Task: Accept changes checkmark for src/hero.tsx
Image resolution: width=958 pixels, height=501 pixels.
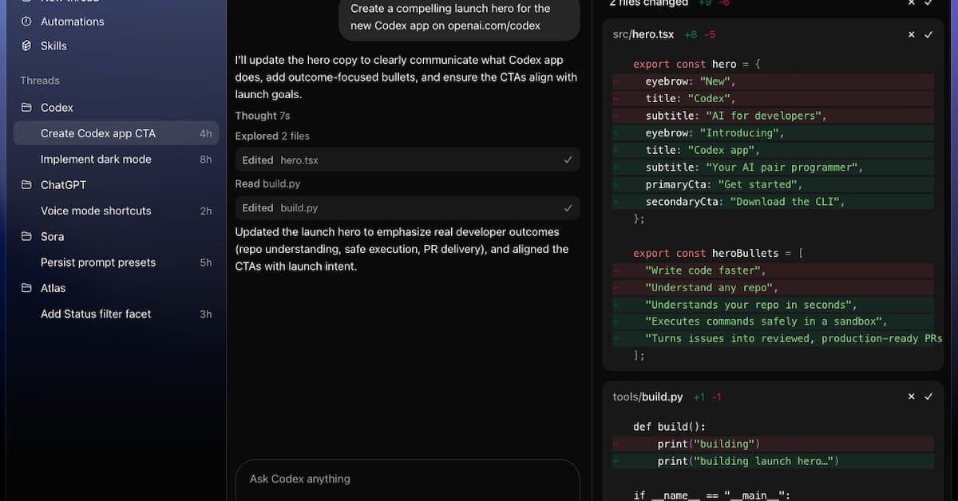Action: pyautogui.click(x=928, y=34)
